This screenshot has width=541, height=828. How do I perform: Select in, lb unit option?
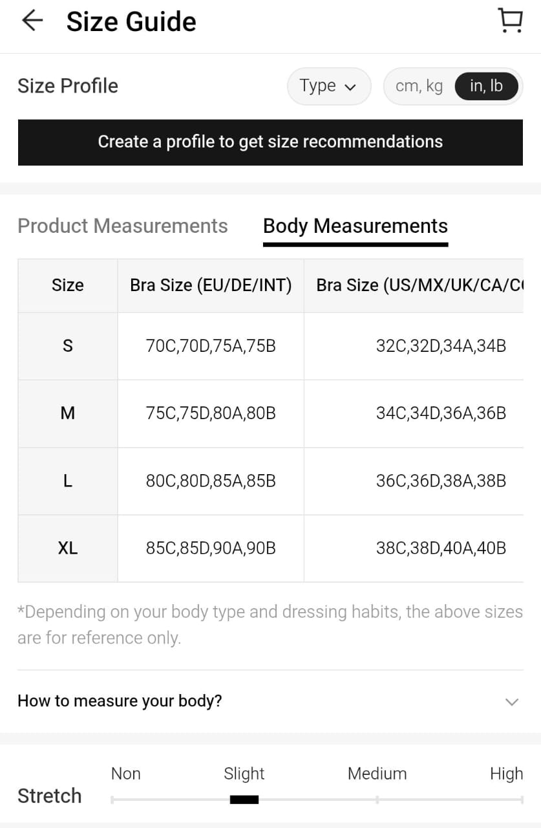(x=486, y=86)
